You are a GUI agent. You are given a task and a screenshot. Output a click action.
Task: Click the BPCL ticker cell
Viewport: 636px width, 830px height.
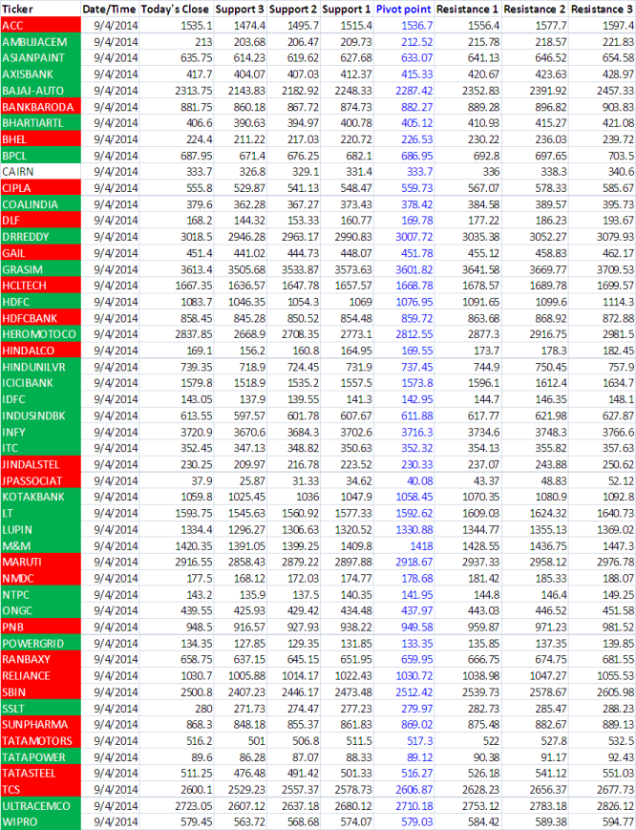tap(41, 156)
